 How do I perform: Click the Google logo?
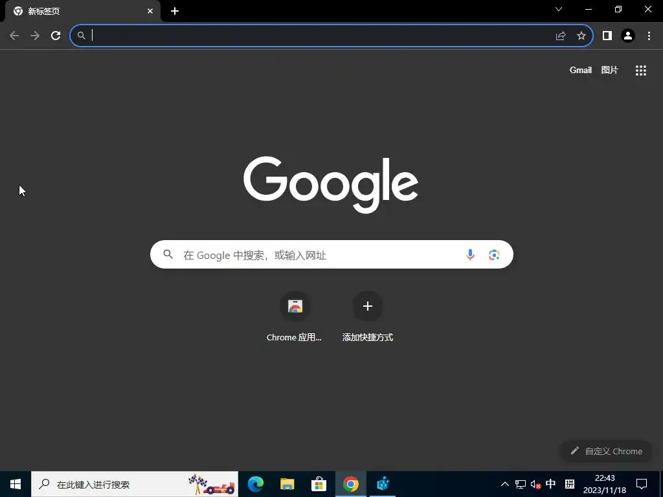(331, 184)
